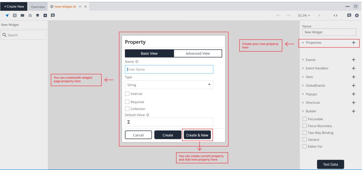The height and width of the screenshot is (170, 362).
Task: Click plus icon next to Slots
Action: [x=354, y=77]
